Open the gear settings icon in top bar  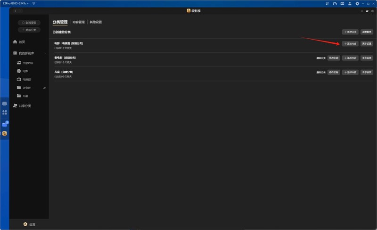pyautogui.click(x=357, y=4)
